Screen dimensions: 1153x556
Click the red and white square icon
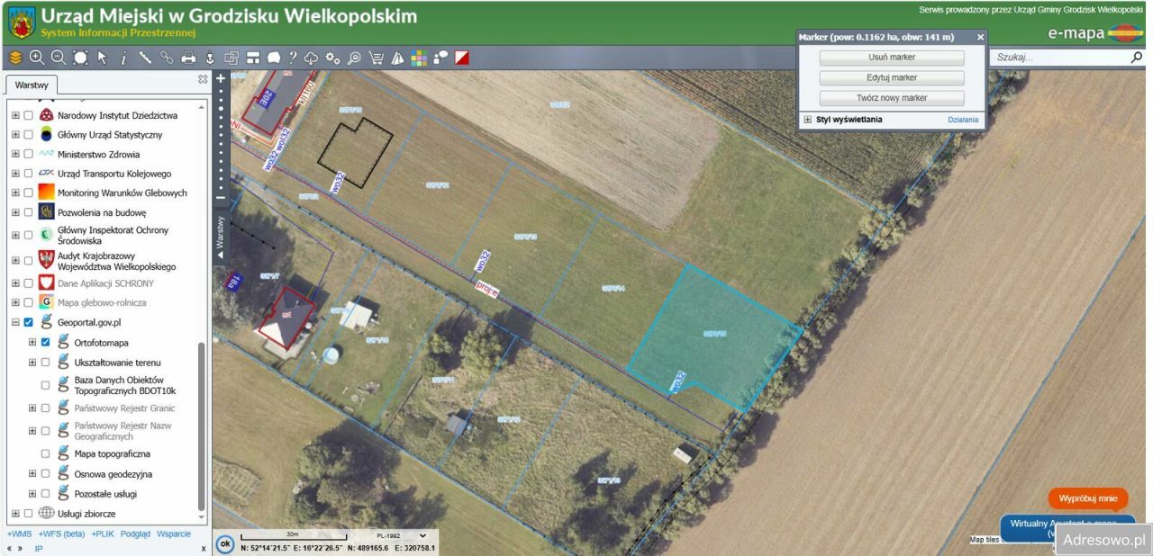462,58
